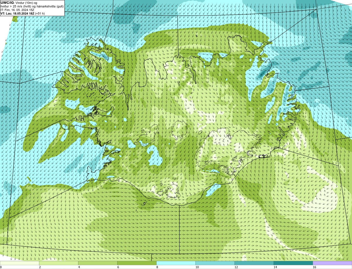Image resolution: width=352 pixels, height=269 pixels.
Task: Click the scale label "2"
Action: click(40, 267)
